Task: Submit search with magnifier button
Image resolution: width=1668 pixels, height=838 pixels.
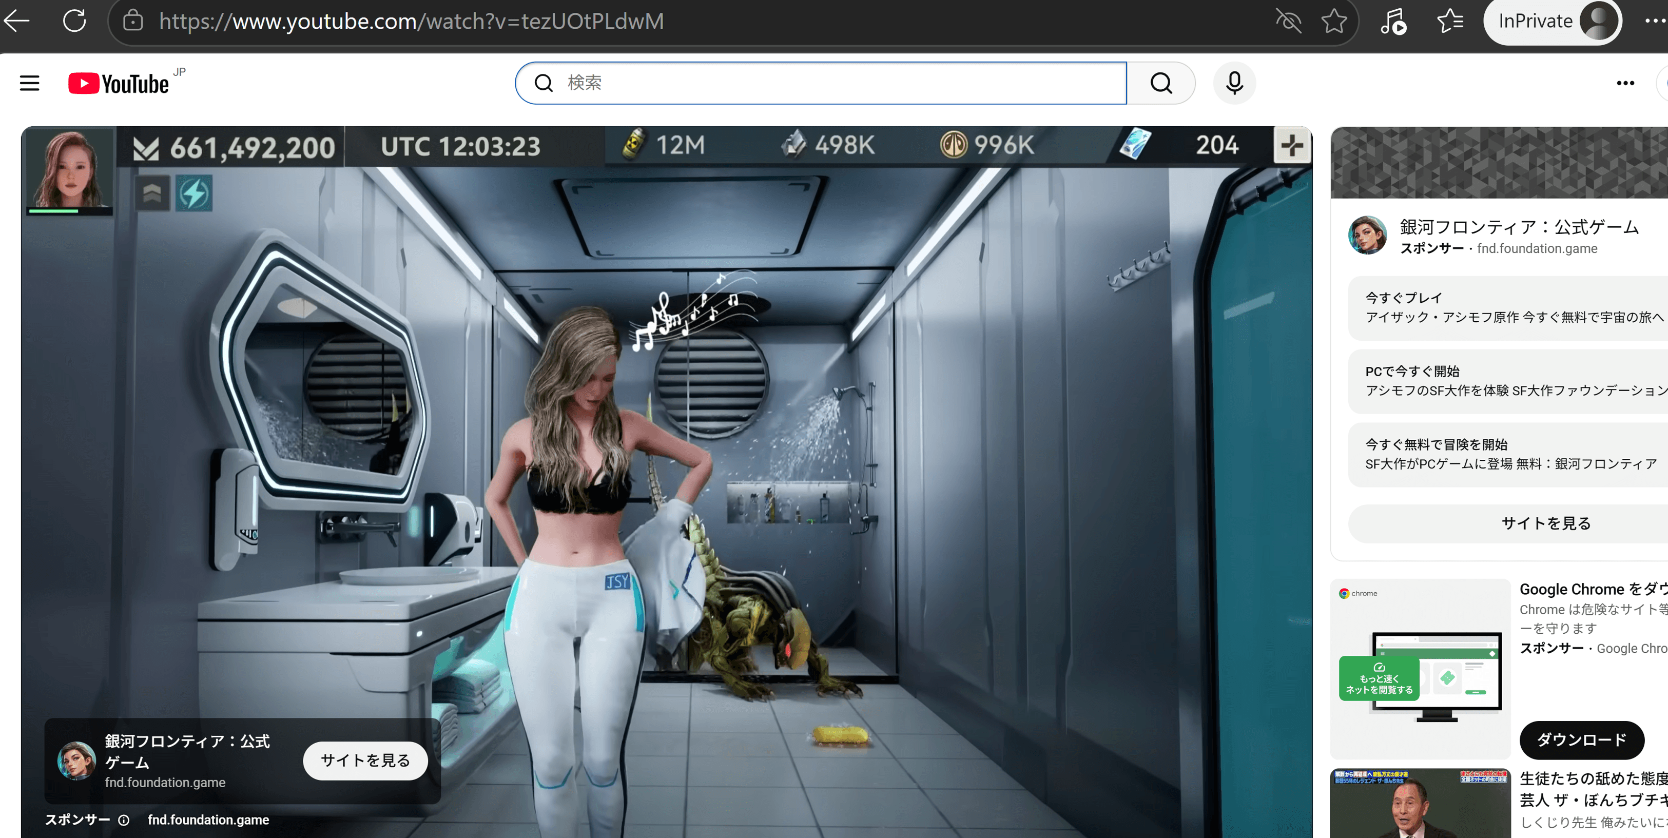Action: (1161, 83)
